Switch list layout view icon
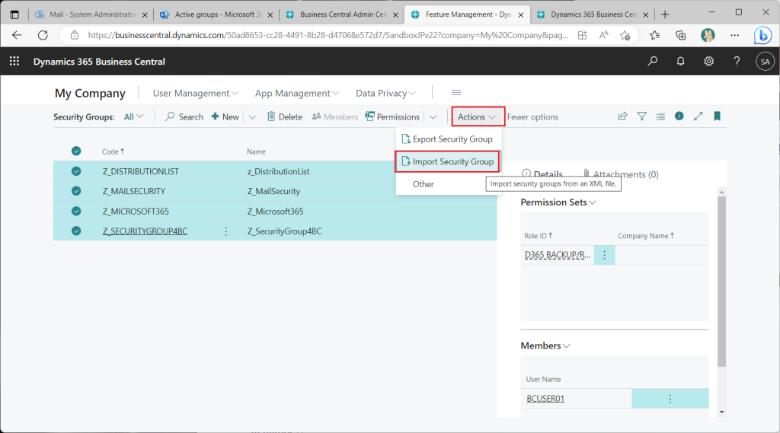The image size is (780, 433). click(x=660, y=116)
